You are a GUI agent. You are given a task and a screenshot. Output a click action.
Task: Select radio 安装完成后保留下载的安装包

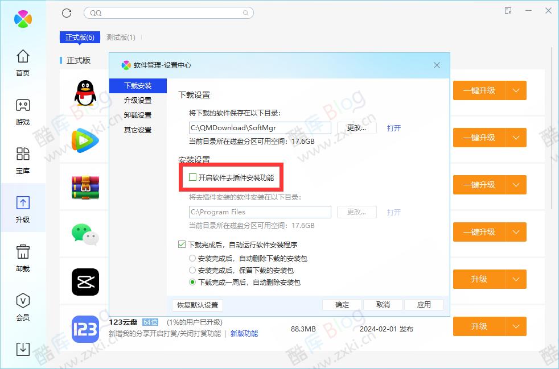click(192, 271)
